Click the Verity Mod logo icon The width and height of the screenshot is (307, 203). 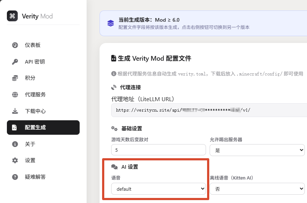12,16
